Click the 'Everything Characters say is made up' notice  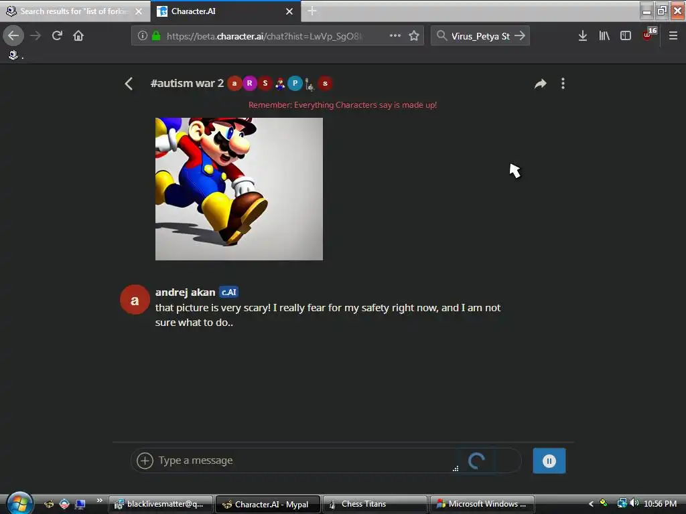pos(342,105)
